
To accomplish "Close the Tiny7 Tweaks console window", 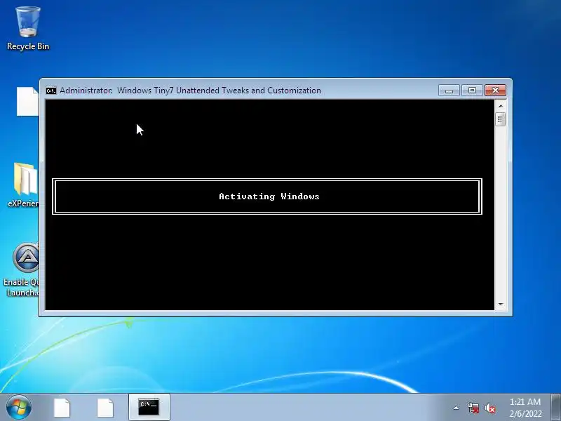I will 495,91.
